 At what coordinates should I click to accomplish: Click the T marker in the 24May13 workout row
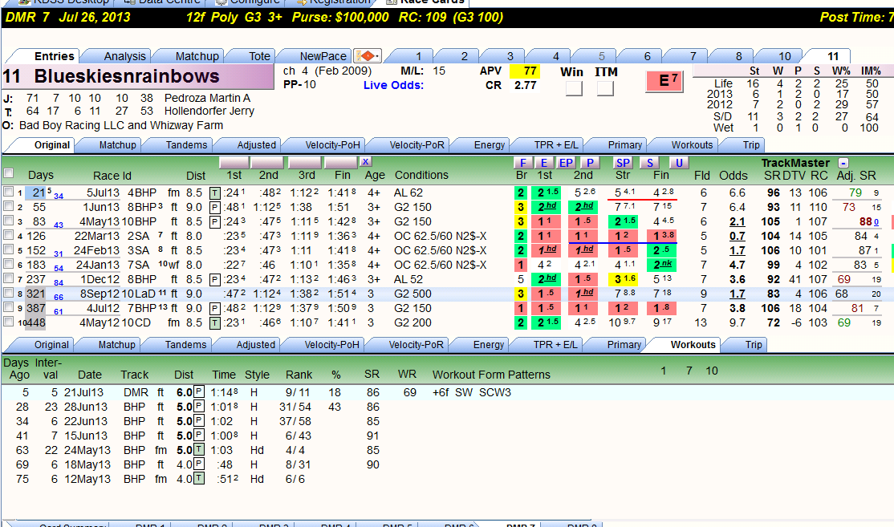pyautogui.click(x=198, y=450)
